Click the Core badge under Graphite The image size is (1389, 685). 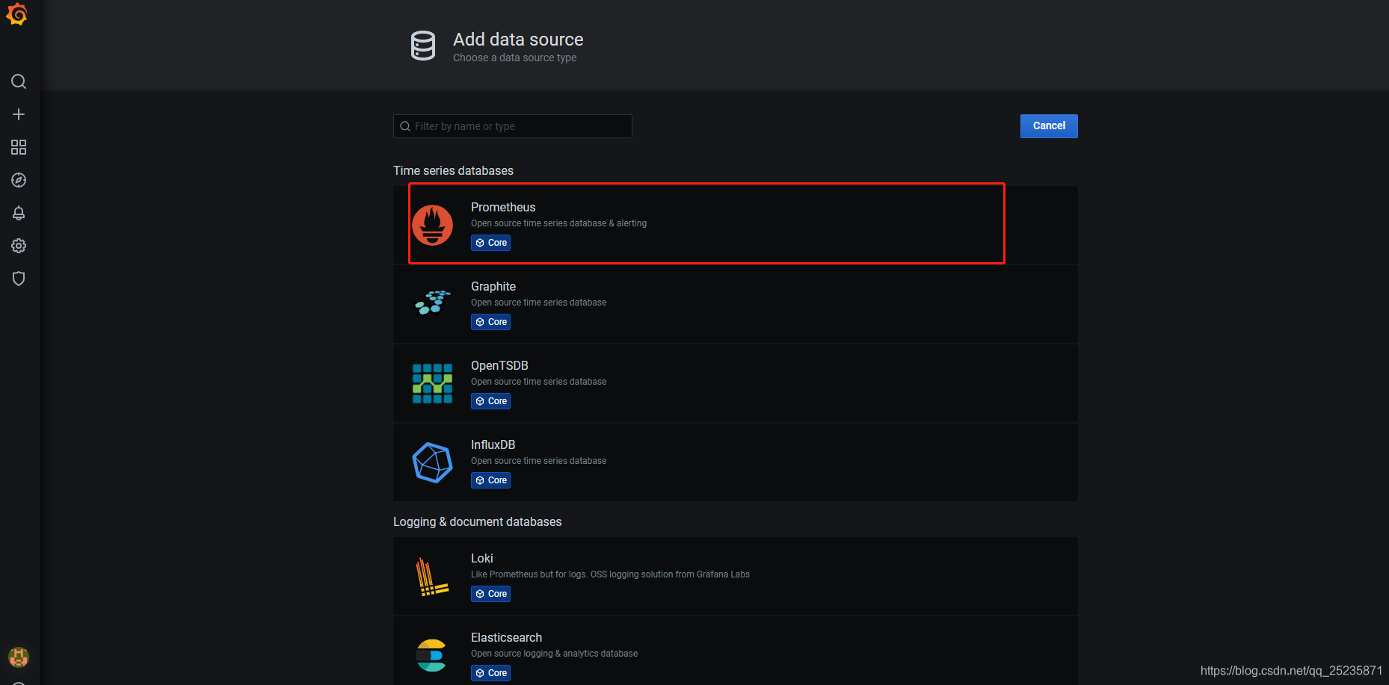(x=491, y=322)
